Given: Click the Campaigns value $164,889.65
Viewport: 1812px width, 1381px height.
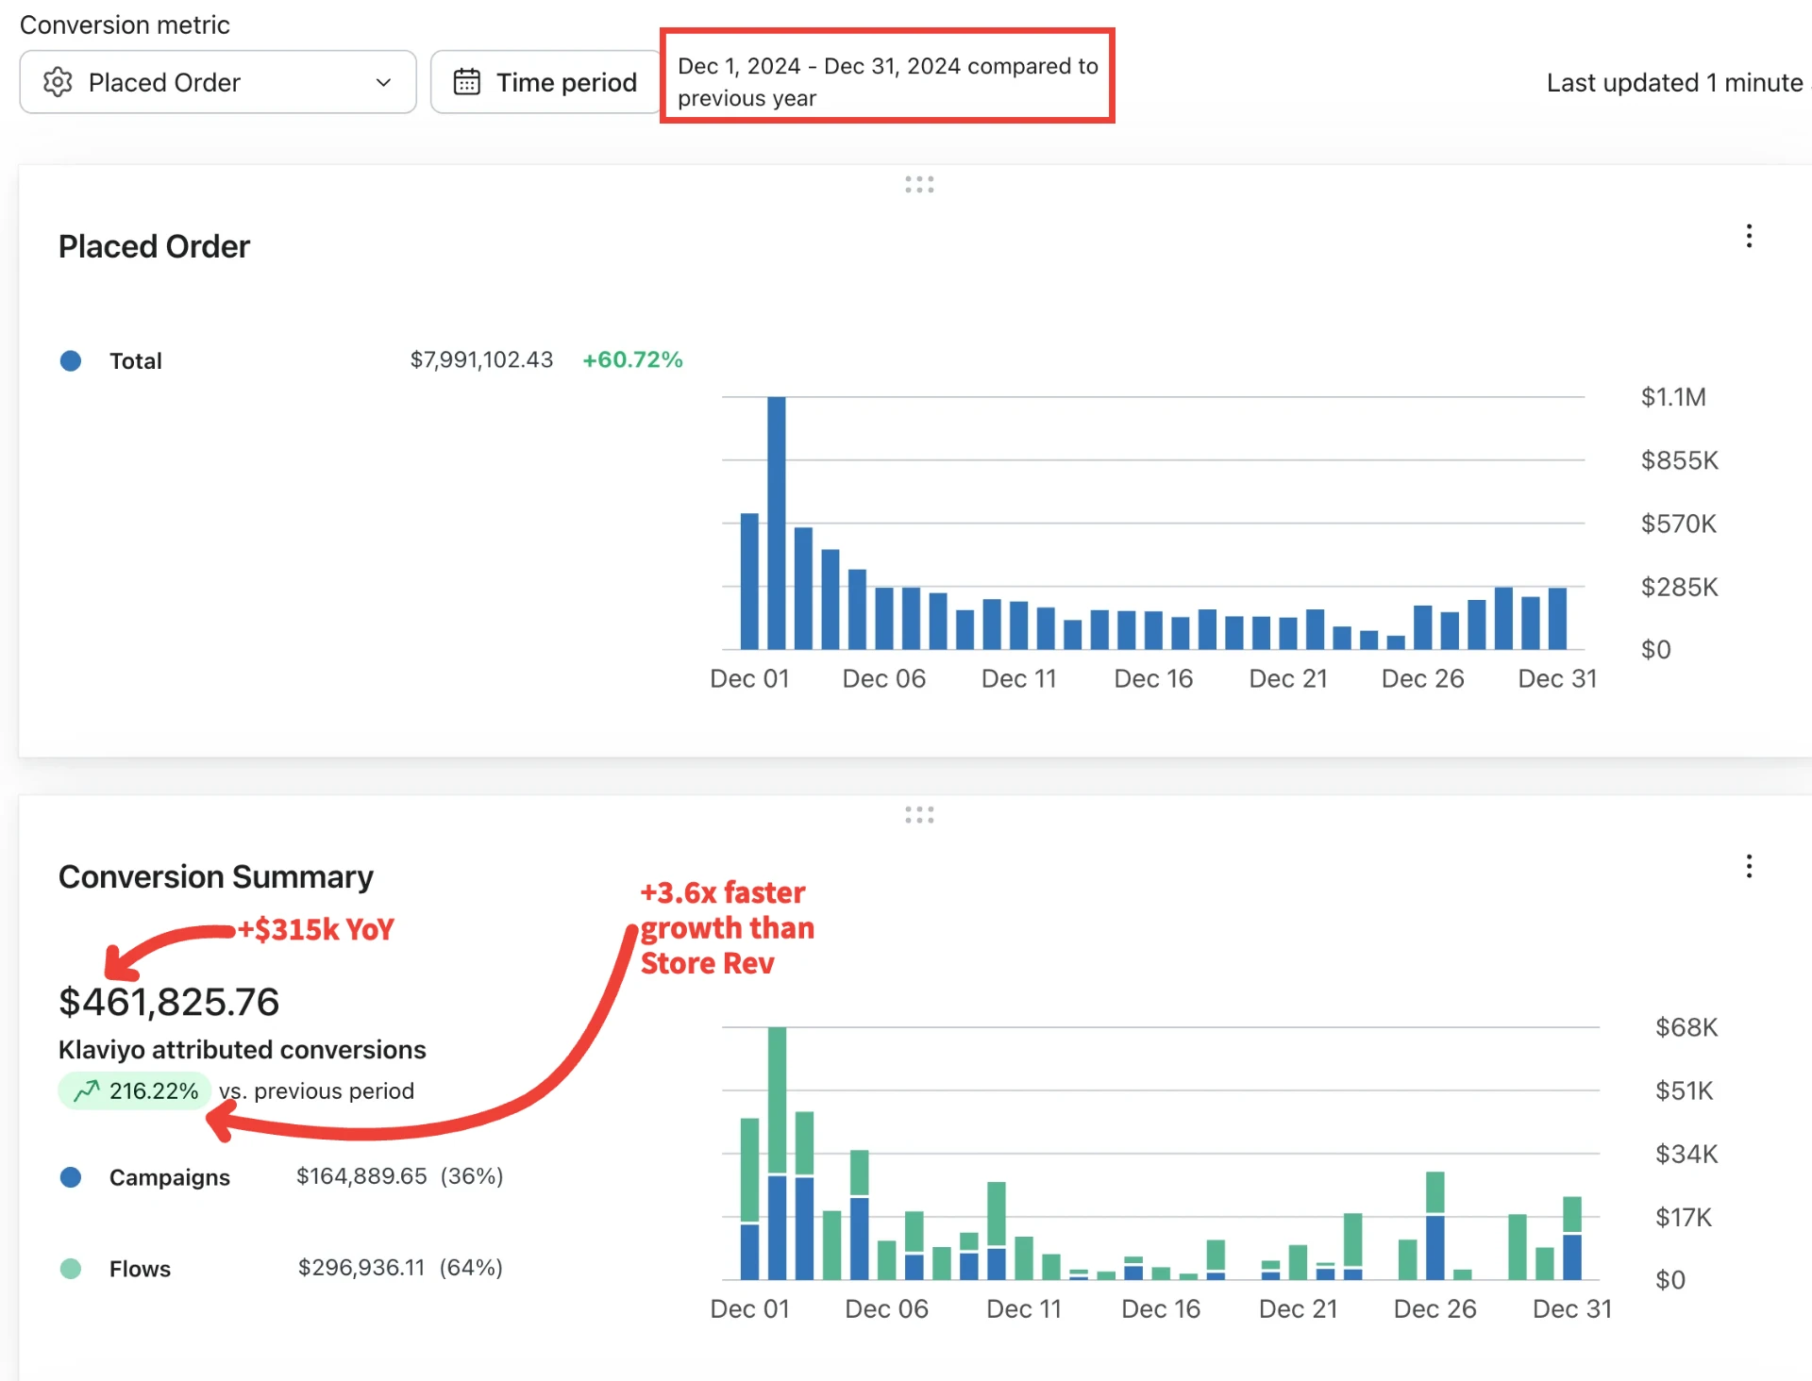Looking at the screenshot, I should [361, 1176].
